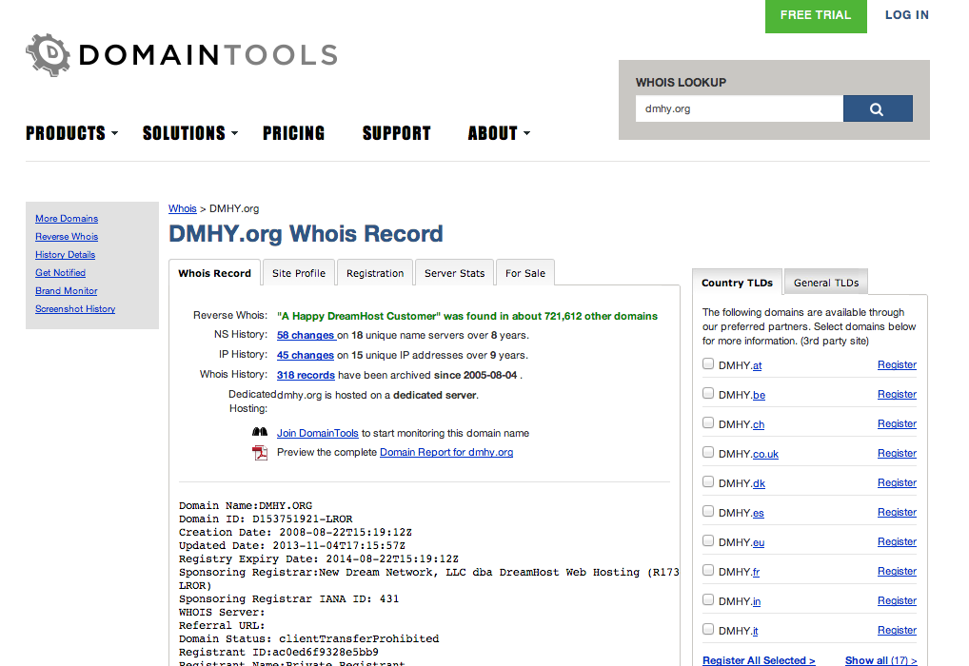Open the Brand Monitor link
969x666 pixels.
[x=66, y=290]
